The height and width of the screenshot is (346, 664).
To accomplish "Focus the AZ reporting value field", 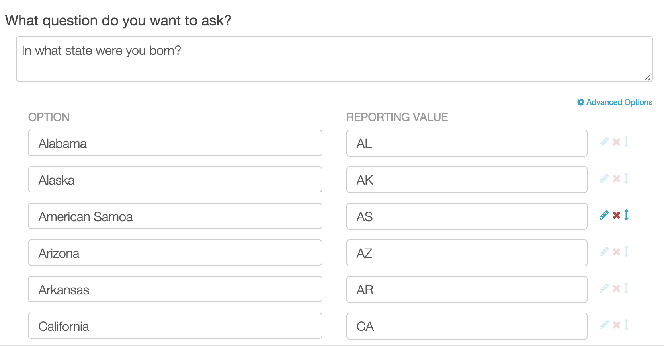I will 467,253.
